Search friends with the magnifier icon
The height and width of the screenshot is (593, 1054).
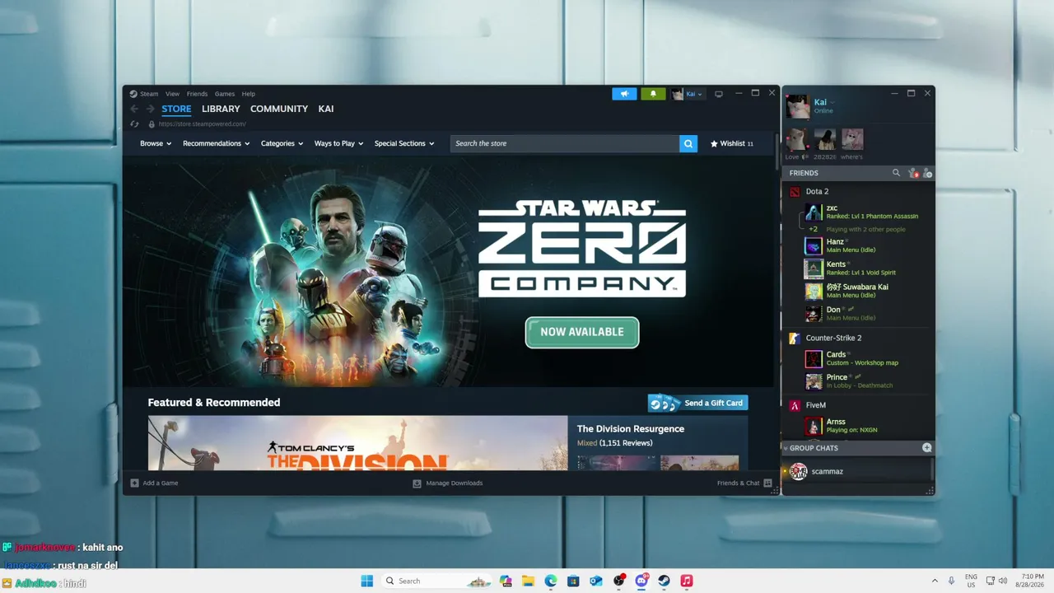897,173
